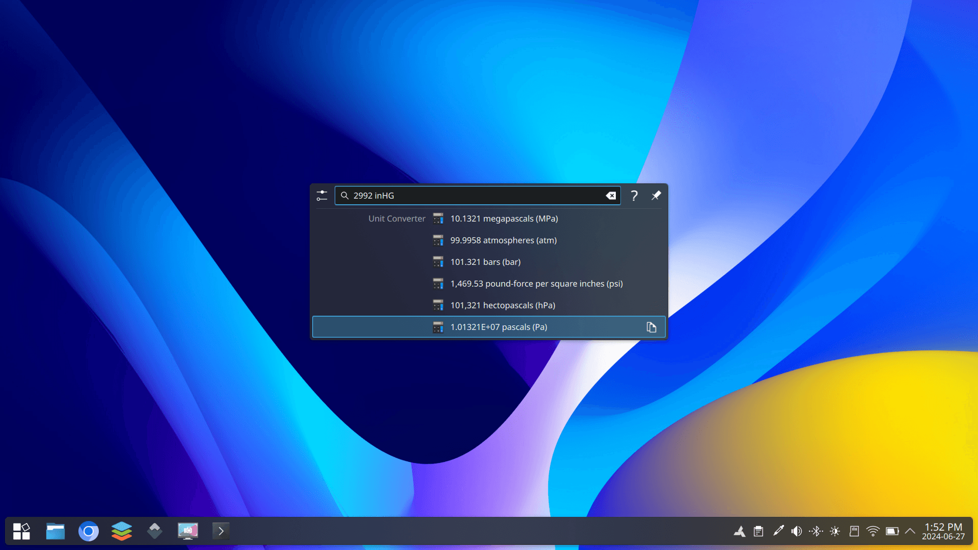The height and width of the screenshot is (550, 978).
Task: Click the SD card tray icon
Action: [x=854, y=531]
